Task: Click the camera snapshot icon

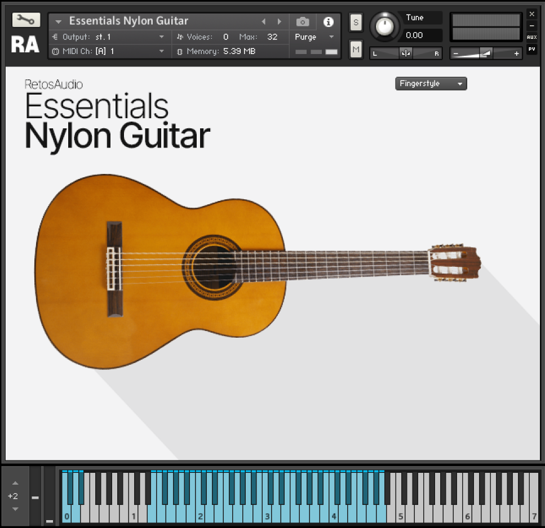Action: click(303, 22)
